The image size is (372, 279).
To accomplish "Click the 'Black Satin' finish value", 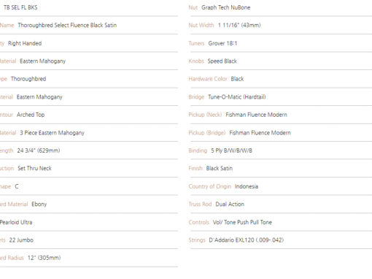I will (x=220, y=168).
